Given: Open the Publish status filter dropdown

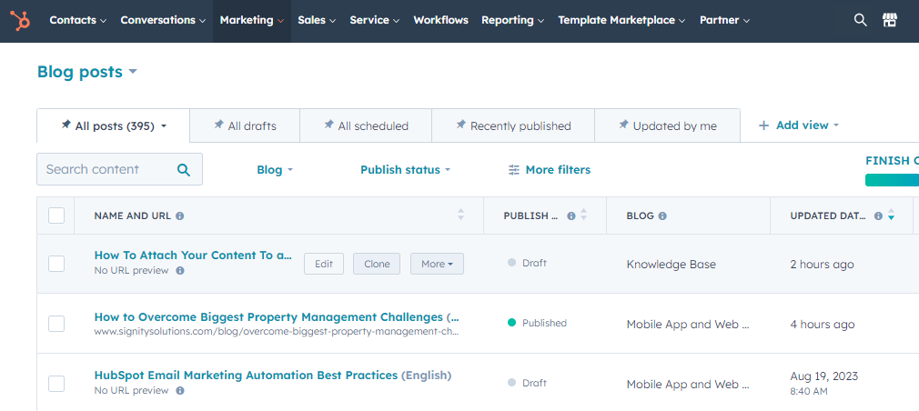Looking at the screenshot, I should pos(405,170).
